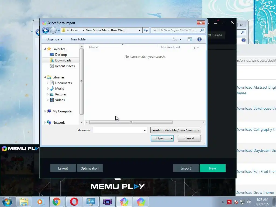276x207 pixels.
Task: Open MEmu Multi manager taskbar icon
Action: 124,202
